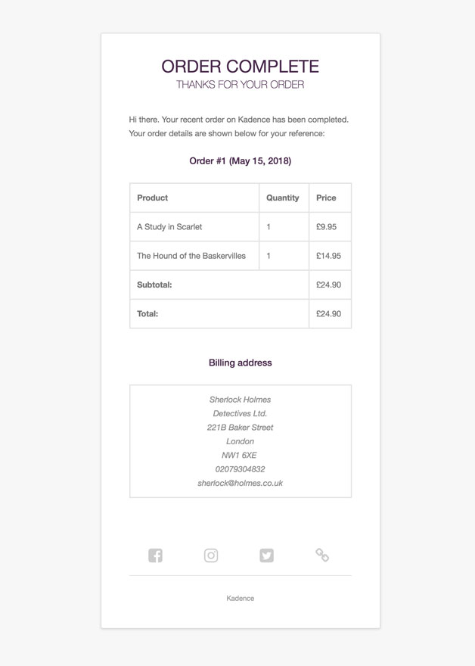Click the 221B Baker Street address line

[241, 428]
